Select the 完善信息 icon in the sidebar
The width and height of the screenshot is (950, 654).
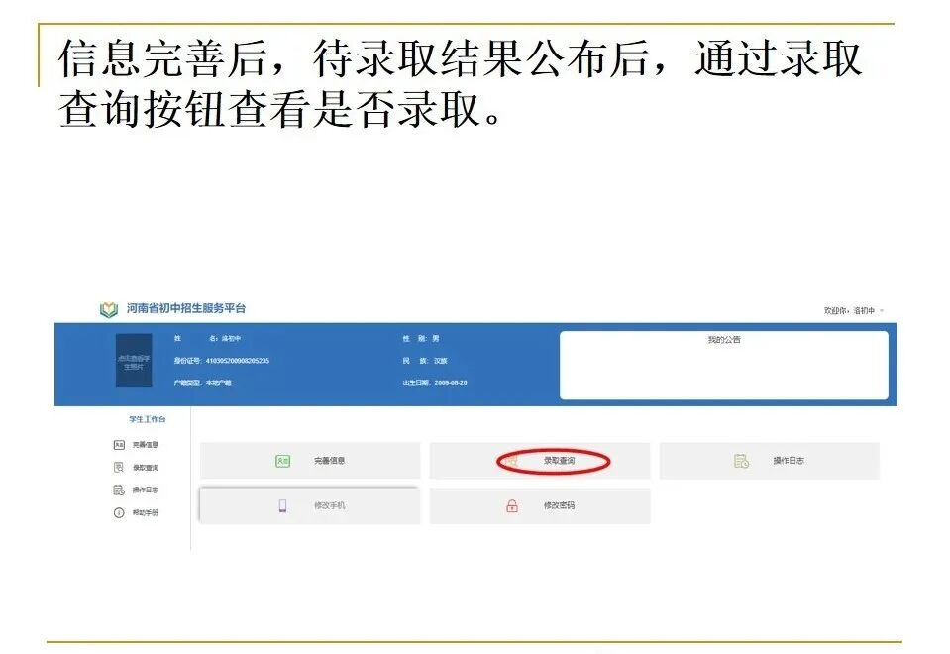(x=119, y=443)
